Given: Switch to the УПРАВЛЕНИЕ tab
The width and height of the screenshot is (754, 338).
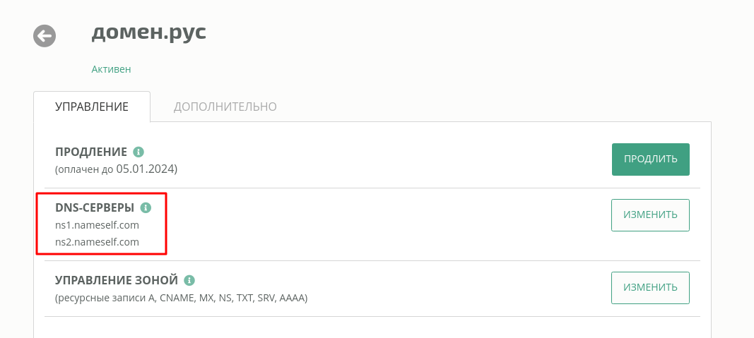Looking at the screenshot, I should (x=92, y=107).
